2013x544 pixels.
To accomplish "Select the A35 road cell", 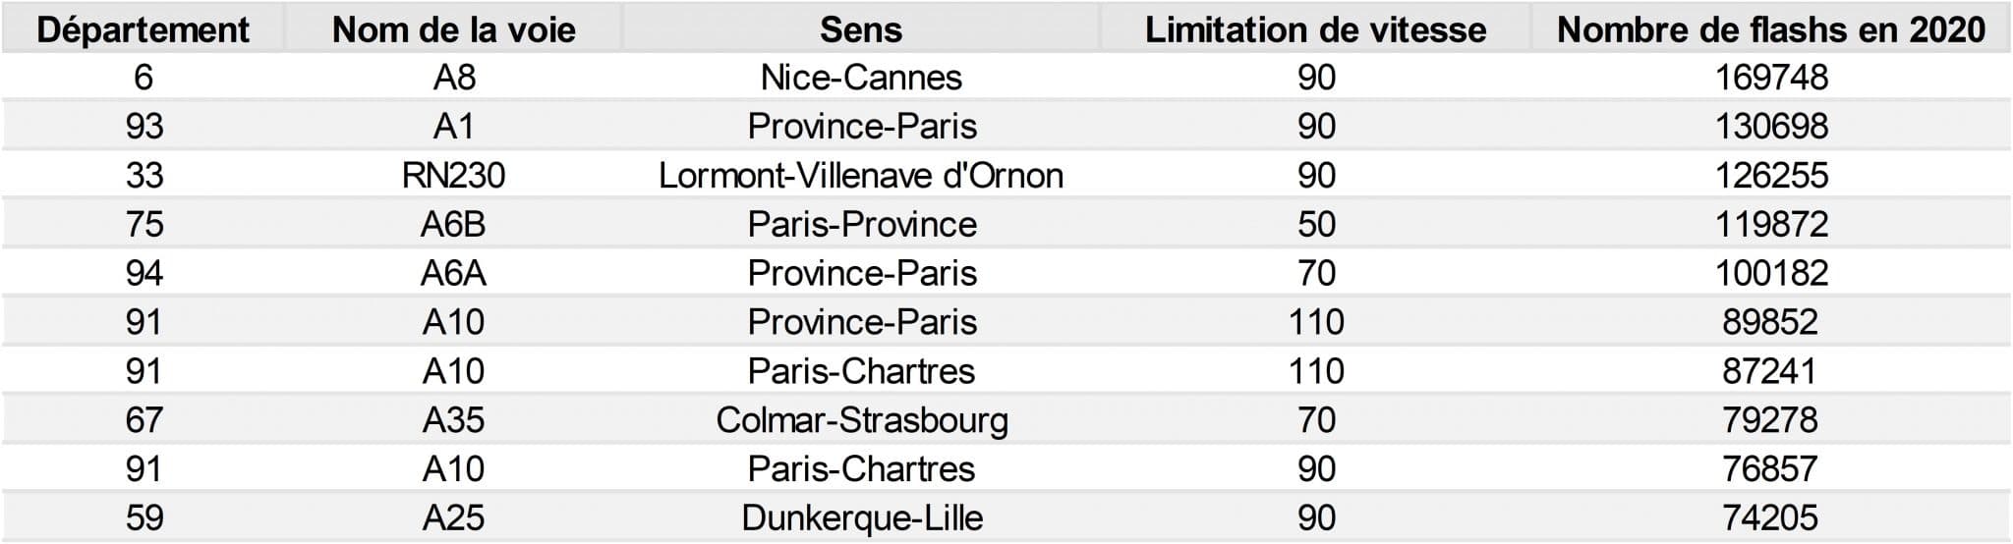I will point(453,420).
